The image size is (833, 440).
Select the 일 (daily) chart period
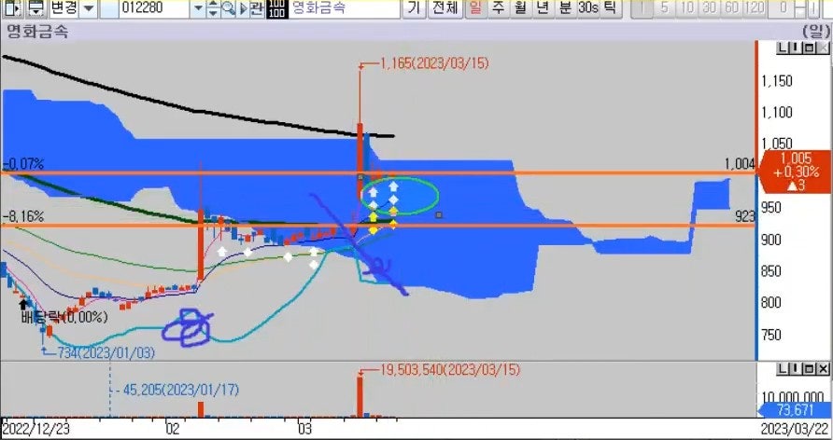[x=476, y=8]
